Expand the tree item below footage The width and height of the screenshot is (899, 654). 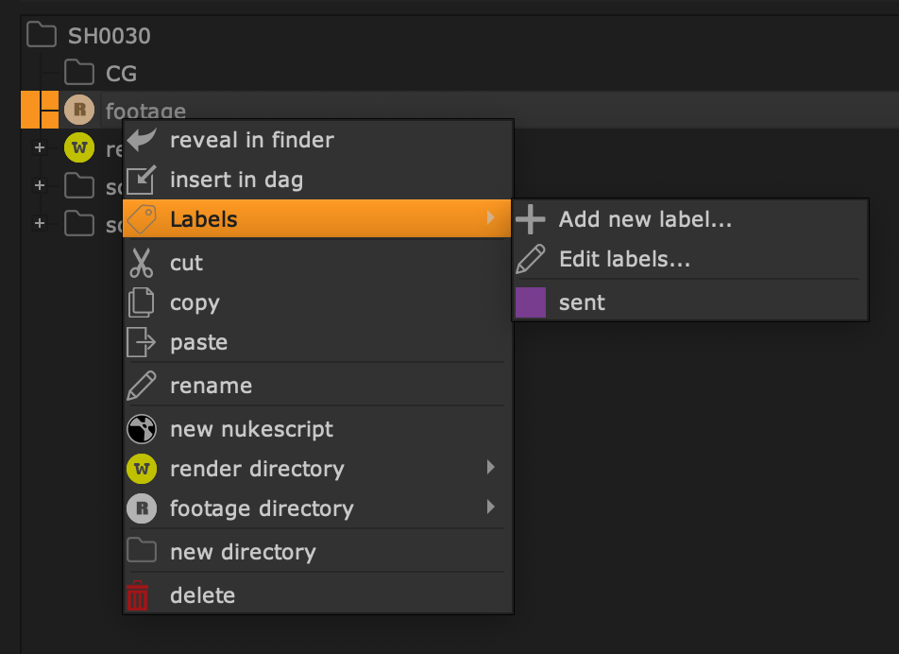coord(39,148)
